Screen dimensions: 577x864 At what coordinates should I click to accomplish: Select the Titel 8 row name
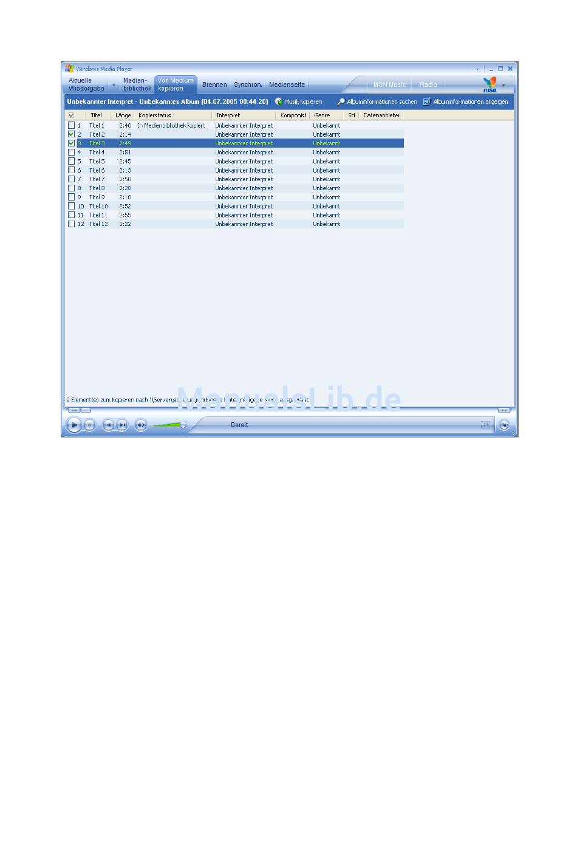[97, 188]
